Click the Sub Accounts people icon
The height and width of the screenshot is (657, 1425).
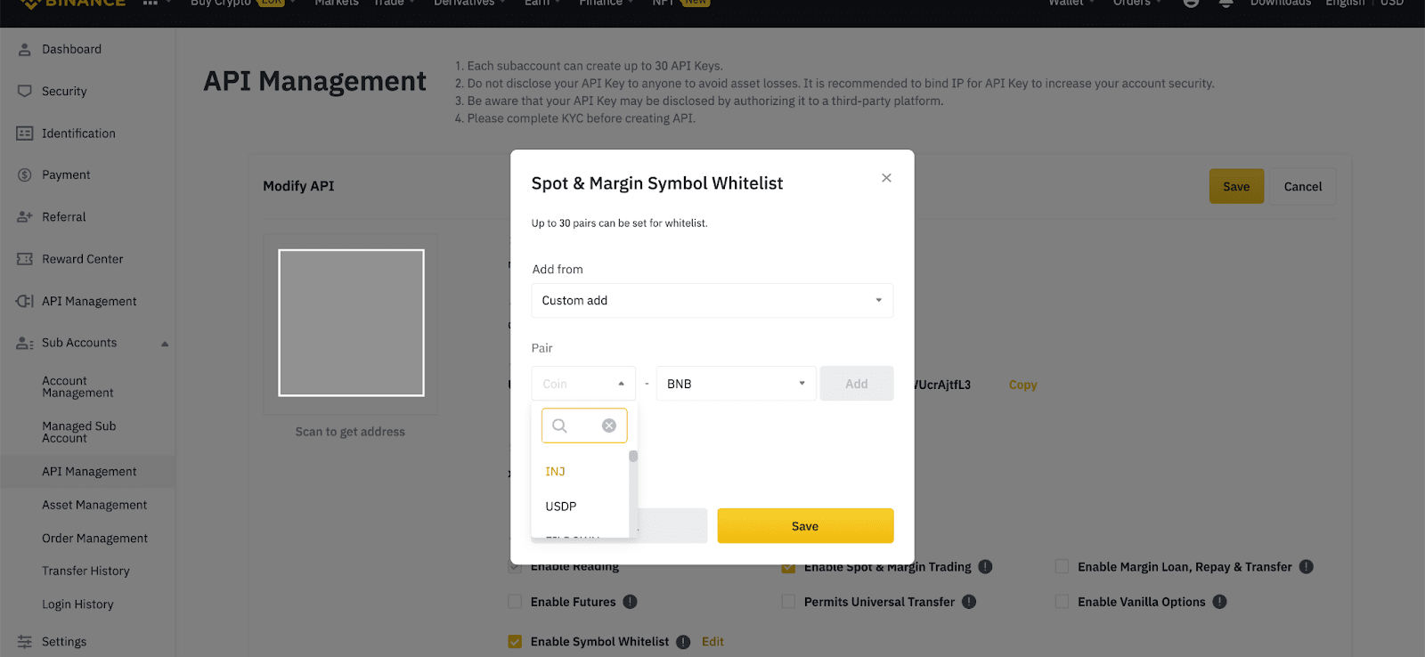tap(25, 343)
